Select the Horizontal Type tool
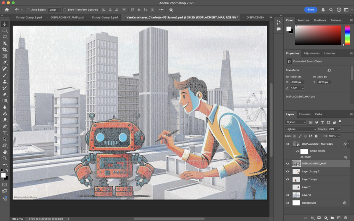354x221 pixels. coord(5,133)
